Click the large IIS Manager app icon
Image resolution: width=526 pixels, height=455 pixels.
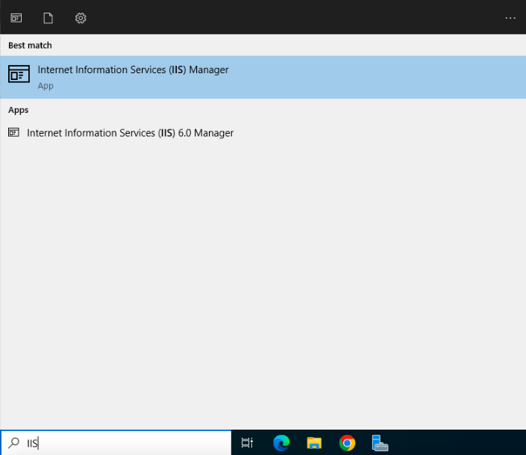pos(19,74)
